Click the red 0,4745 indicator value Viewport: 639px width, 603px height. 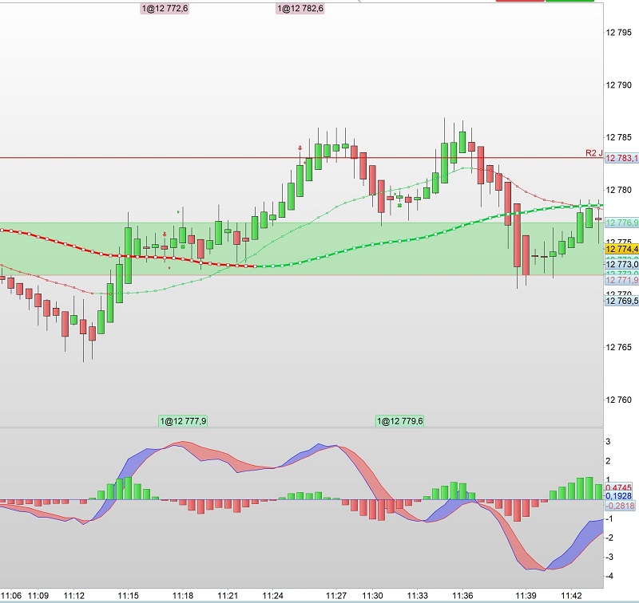pos(618,487)
